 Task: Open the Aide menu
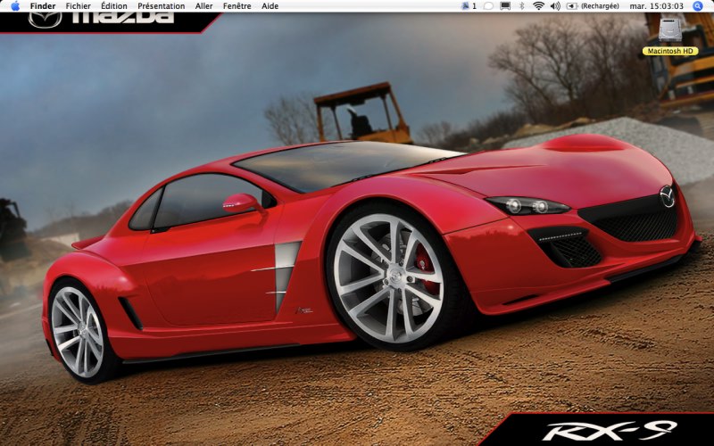tap(270, 5)
